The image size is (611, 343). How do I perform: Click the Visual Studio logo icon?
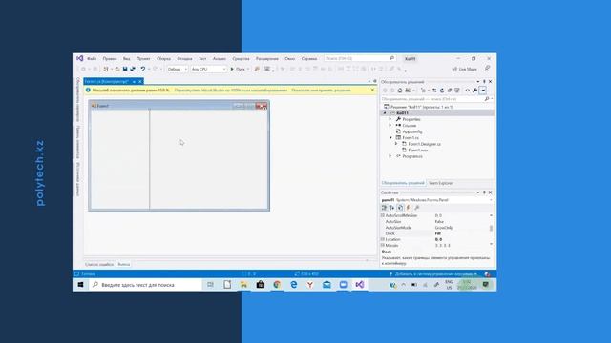[x=80, y=58]
